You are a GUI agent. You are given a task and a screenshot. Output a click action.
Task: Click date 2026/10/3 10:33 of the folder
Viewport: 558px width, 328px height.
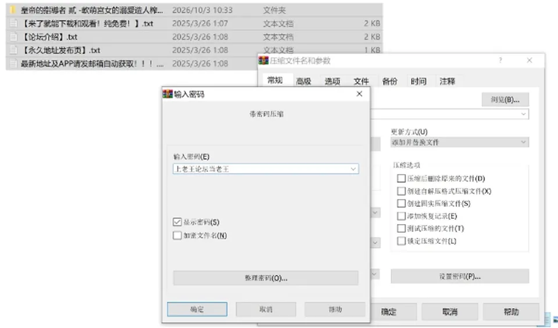tap(202, 10)
